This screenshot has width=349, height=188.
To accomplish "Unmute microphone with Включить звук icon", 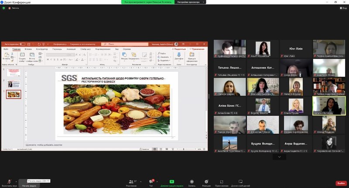I will tap(9, 181).
